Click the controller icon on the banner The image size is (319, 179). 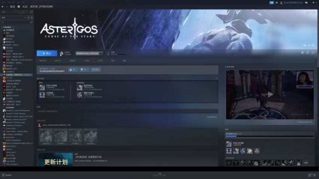(313, 45)
